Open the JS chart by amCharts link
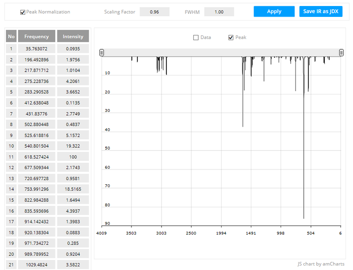Image resolution: width=353 pixels, height=270 pixels. click(321, 264)
